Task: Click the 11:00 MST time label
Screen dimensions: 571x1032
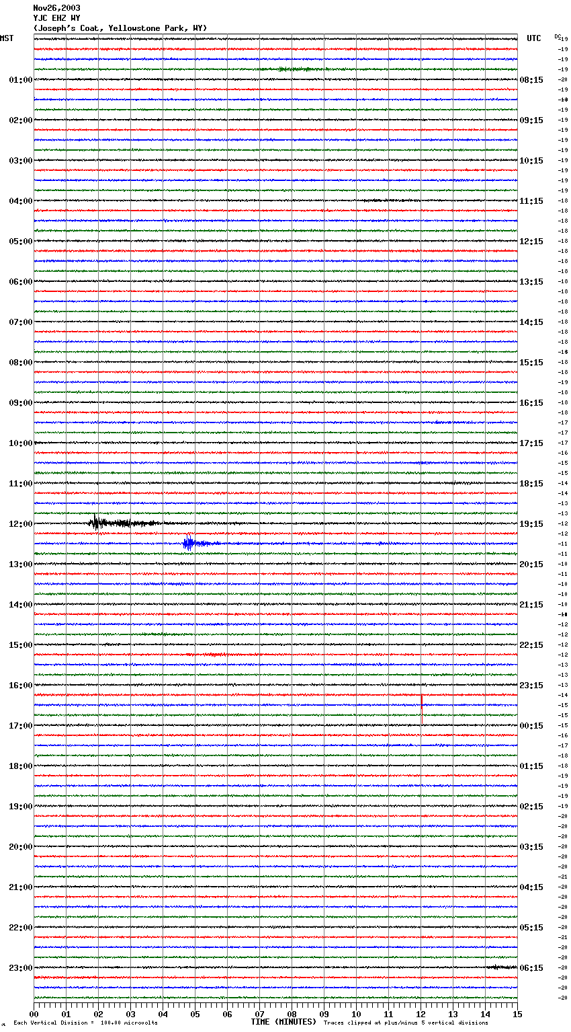Action: [x=21, y=484]
